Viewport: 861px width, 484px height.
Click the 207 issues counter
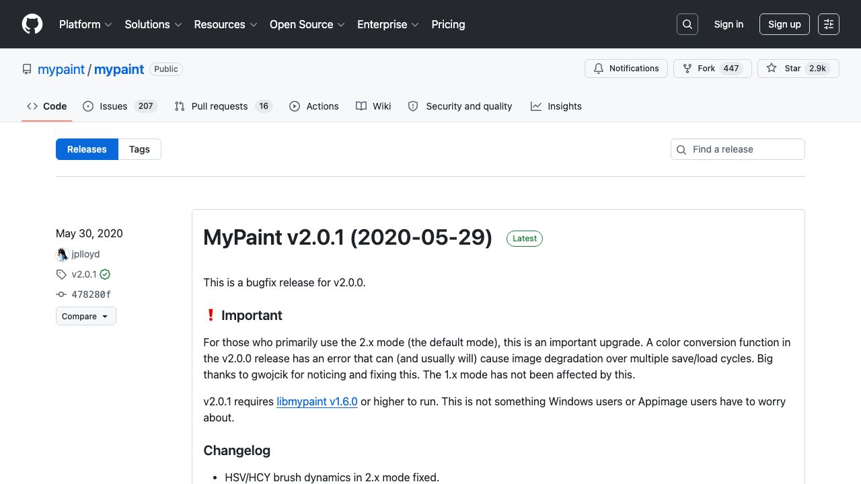[145, 106]
